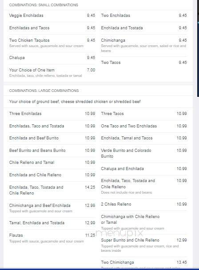Click Chalupa and Enchilada entry
The image size is (199, 270).
[x=122, y=169]
